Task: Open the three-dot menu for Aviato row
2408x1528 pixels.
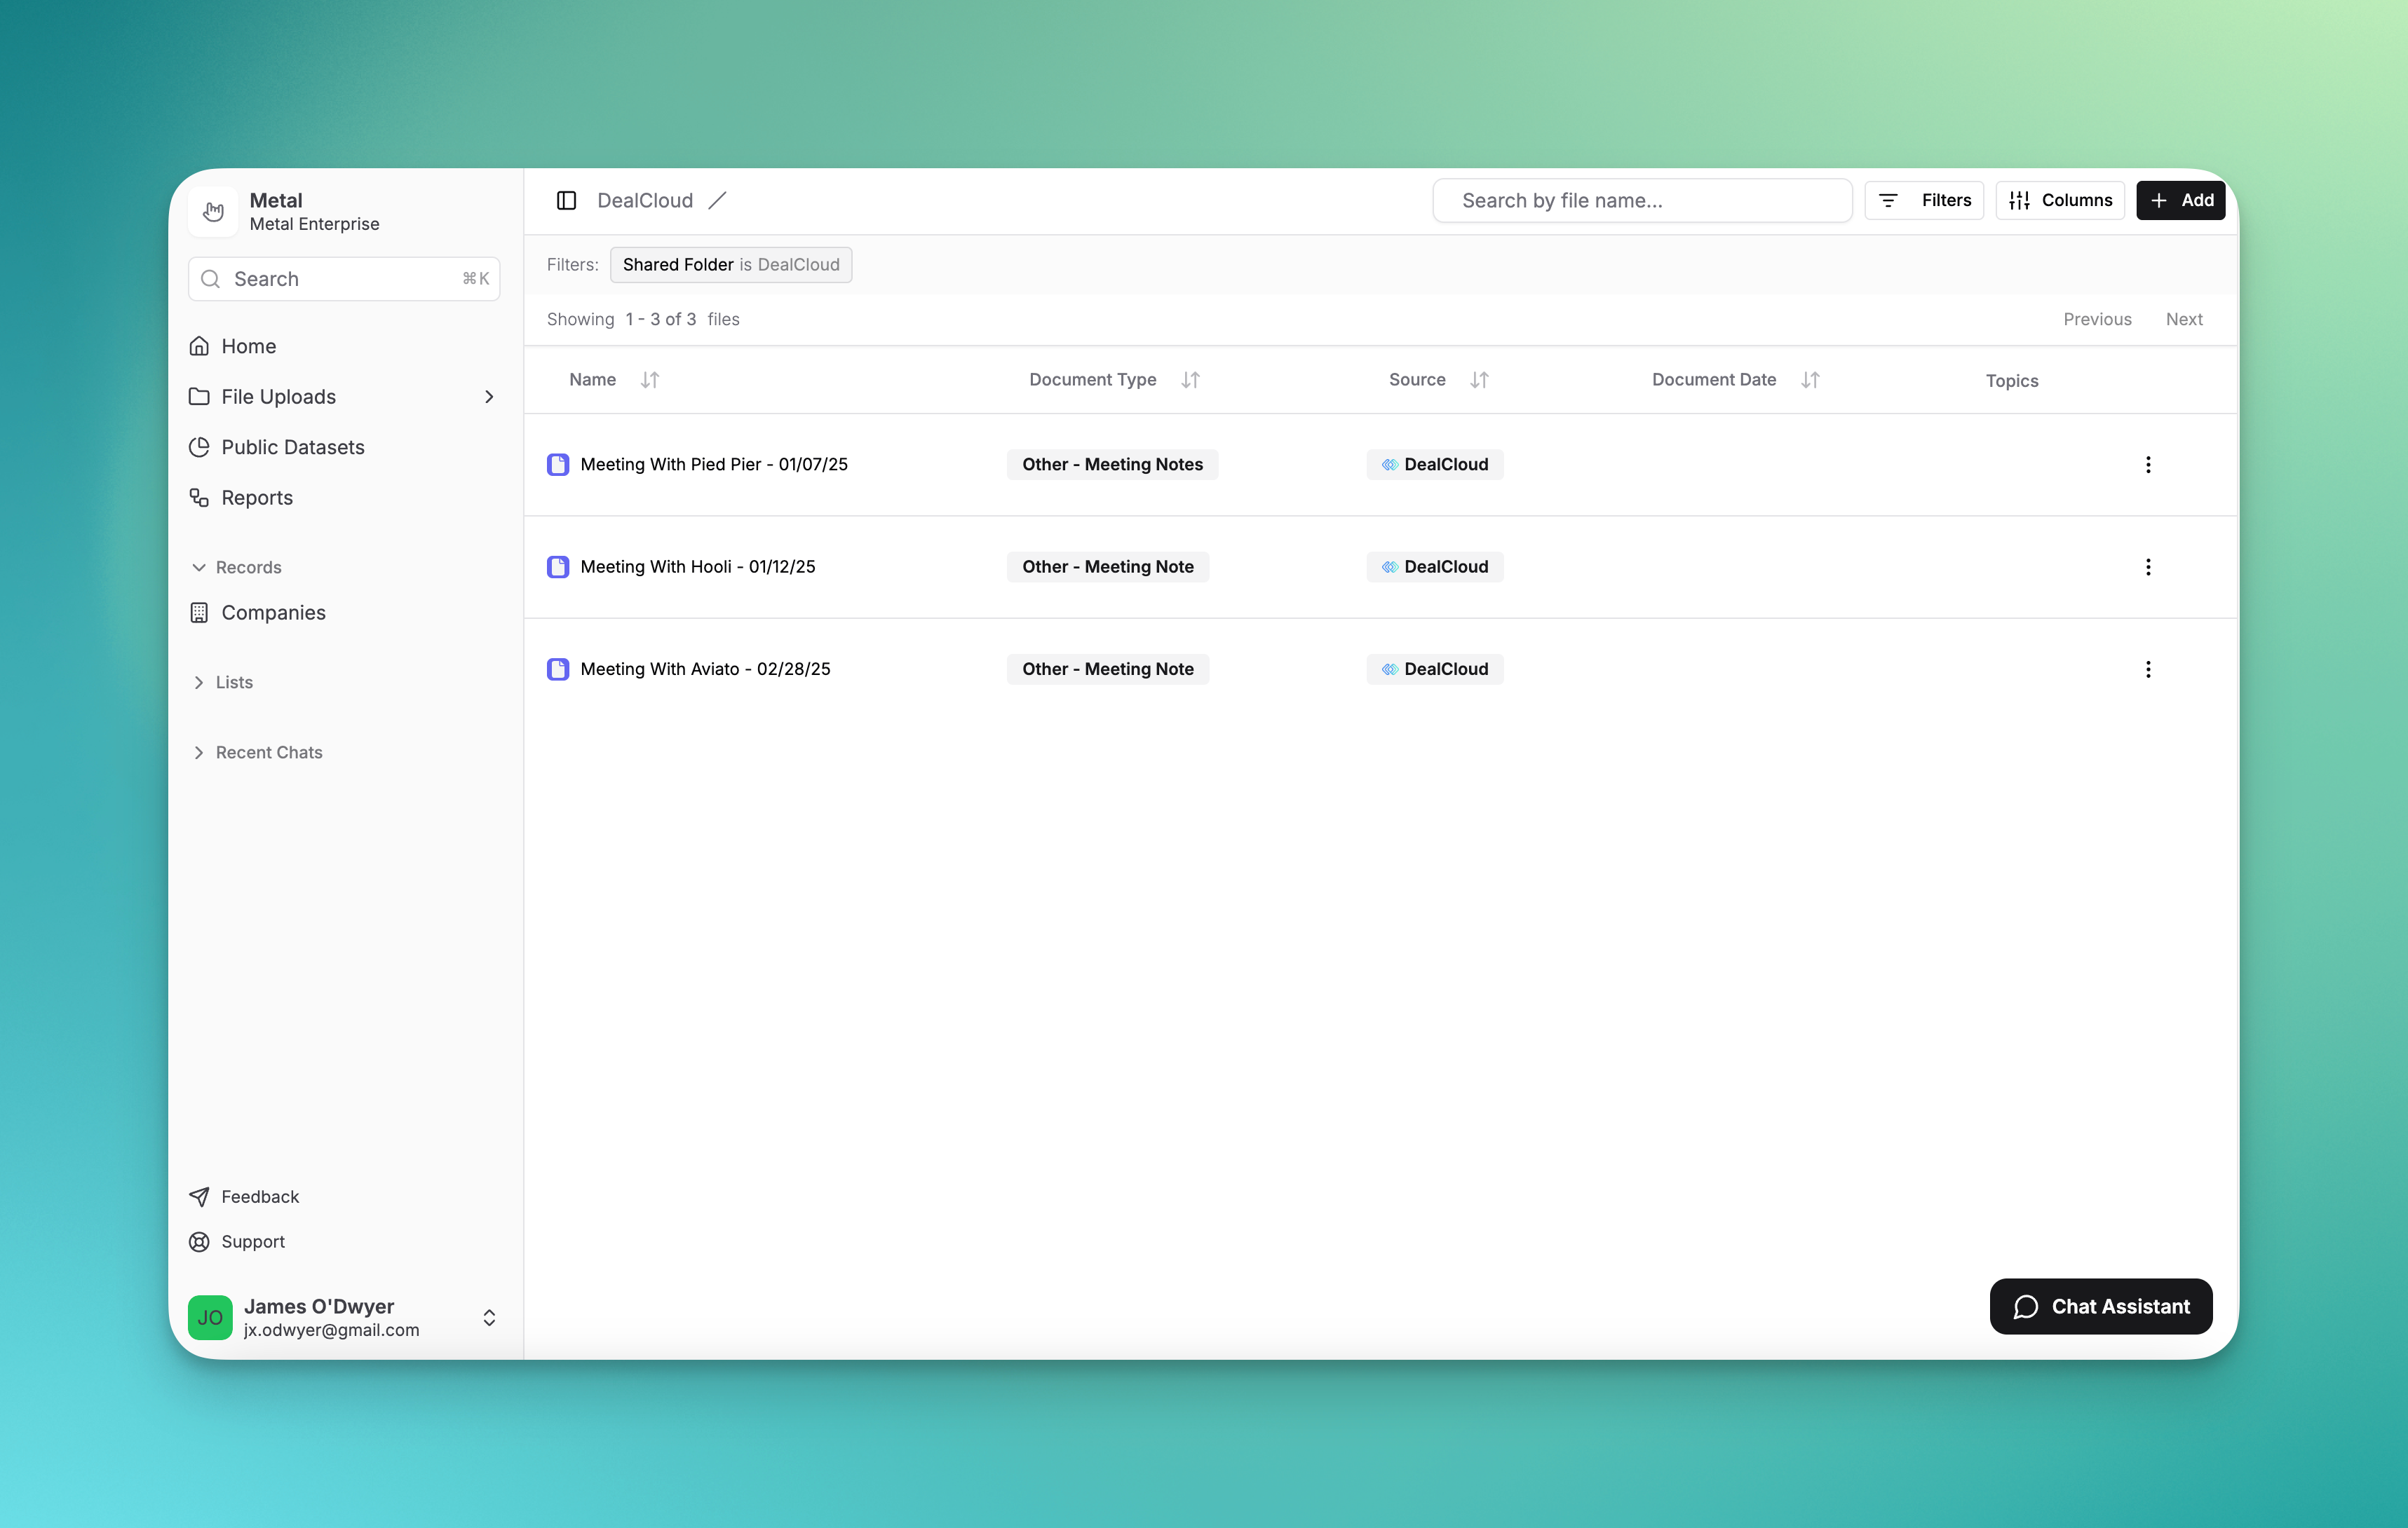Action: point(2147,669)
